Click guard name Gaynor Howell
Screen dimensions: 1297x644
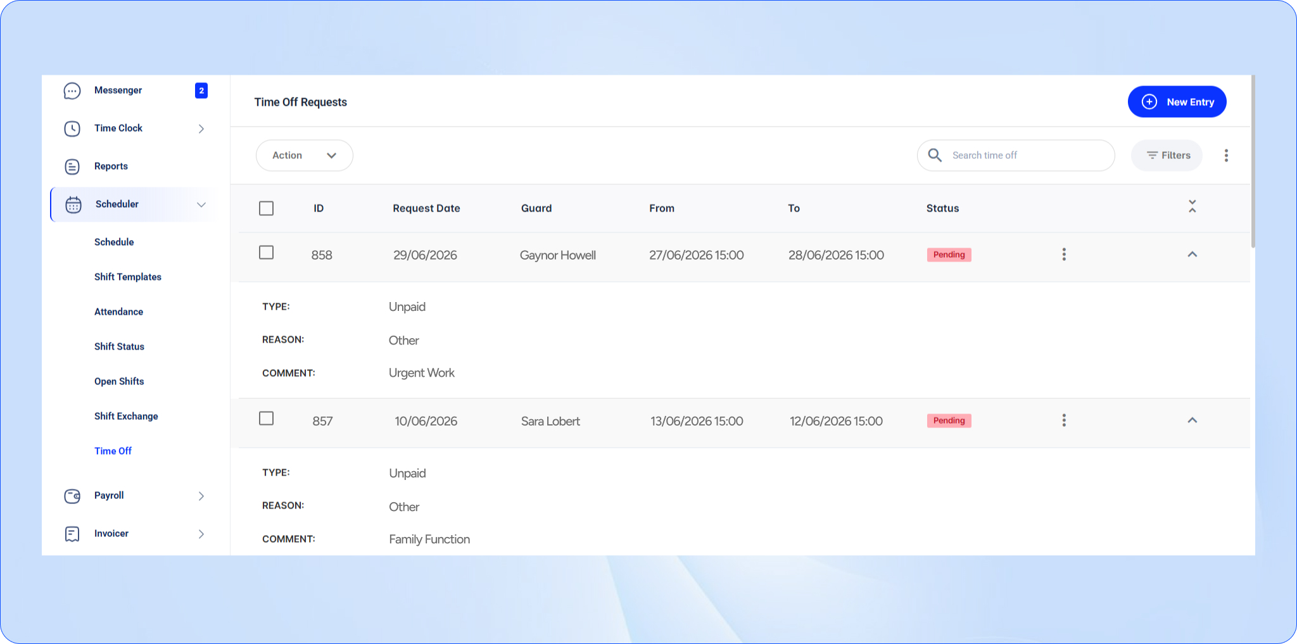(557, 255)
